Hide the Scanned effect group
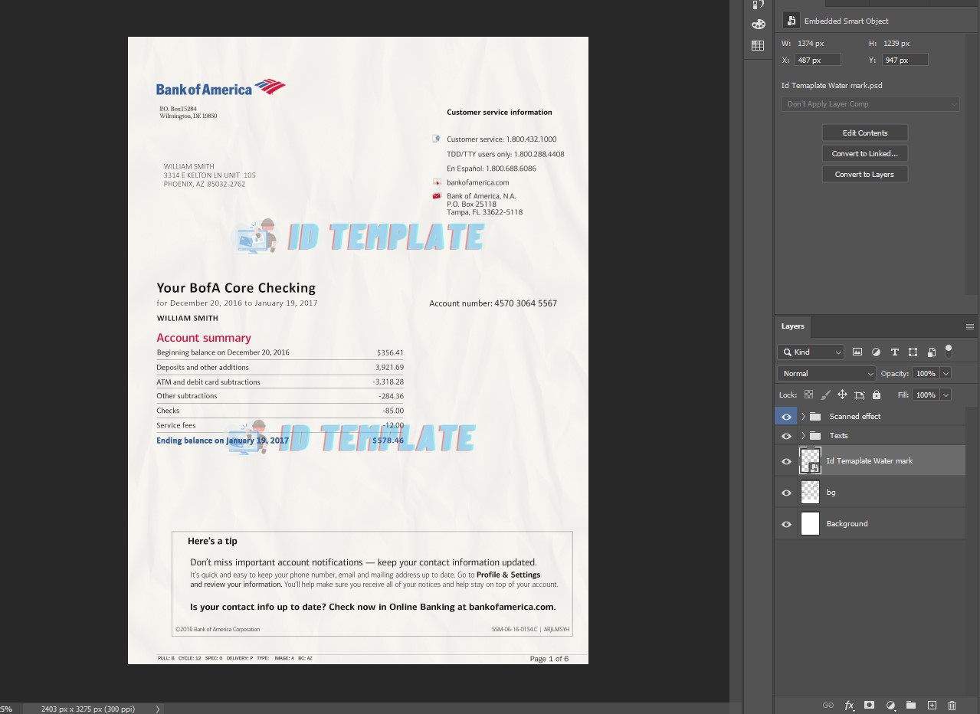This screenshot has width=980, height=714. coord(786,416)
